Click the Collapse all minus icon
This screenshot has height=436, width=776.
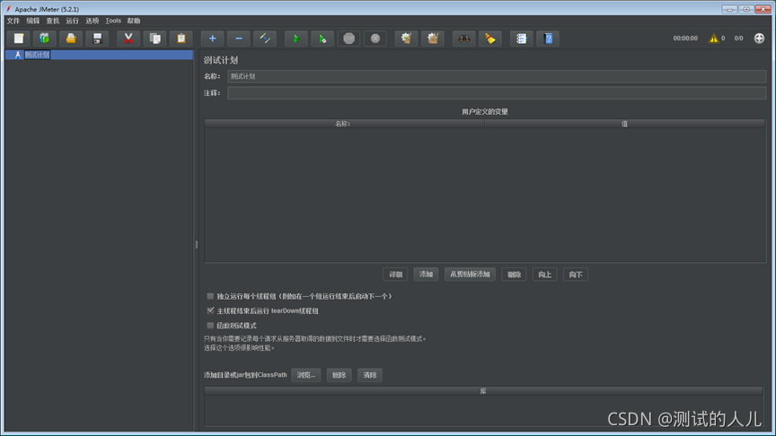coord(239,39)
